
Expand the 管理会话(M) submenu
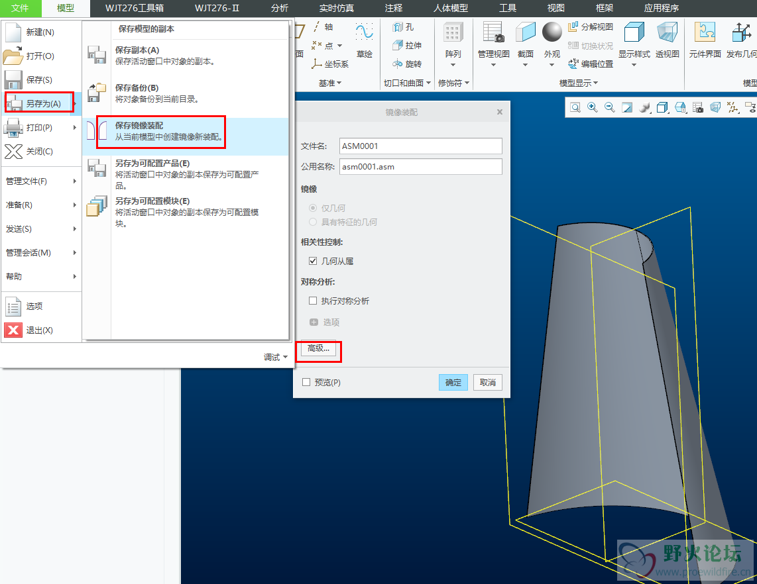(x=75, y=253)
